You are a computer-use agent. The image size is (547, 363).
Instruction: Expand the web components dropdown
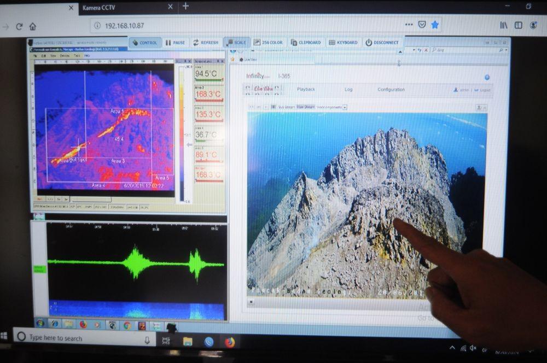pos(345,107)
